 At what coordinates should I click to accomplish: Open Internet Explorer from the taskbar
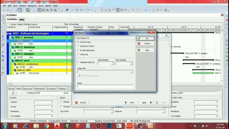click(26, 126)
